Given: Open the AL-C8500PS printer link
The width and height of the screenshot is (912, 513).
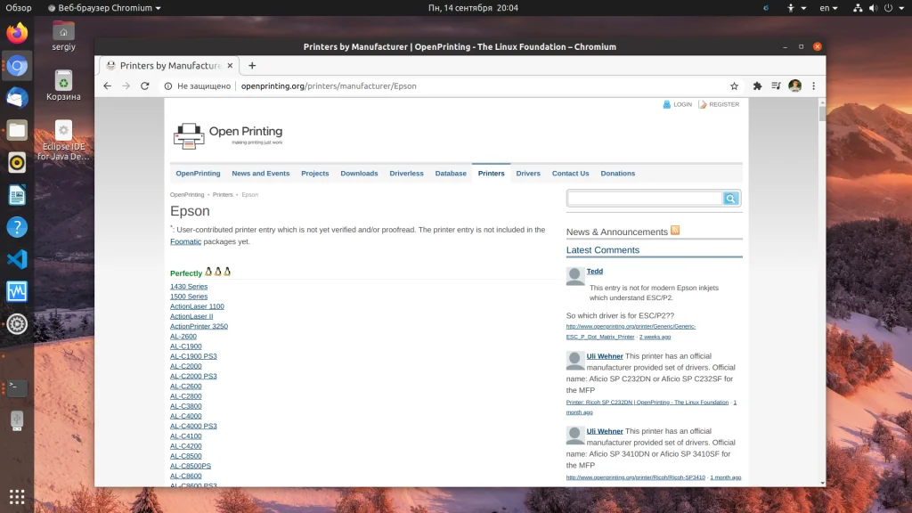Looking at the screenshot, I should 191,466.
